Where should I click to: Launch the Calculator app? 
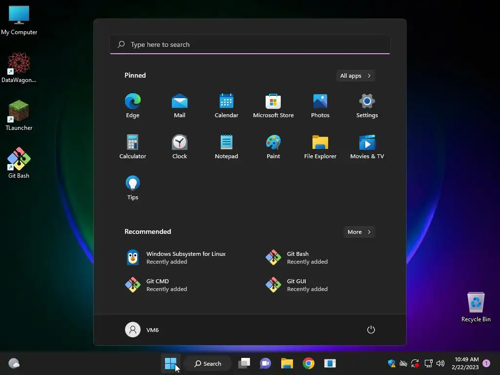pyautogui.click(x=133, y=146)
